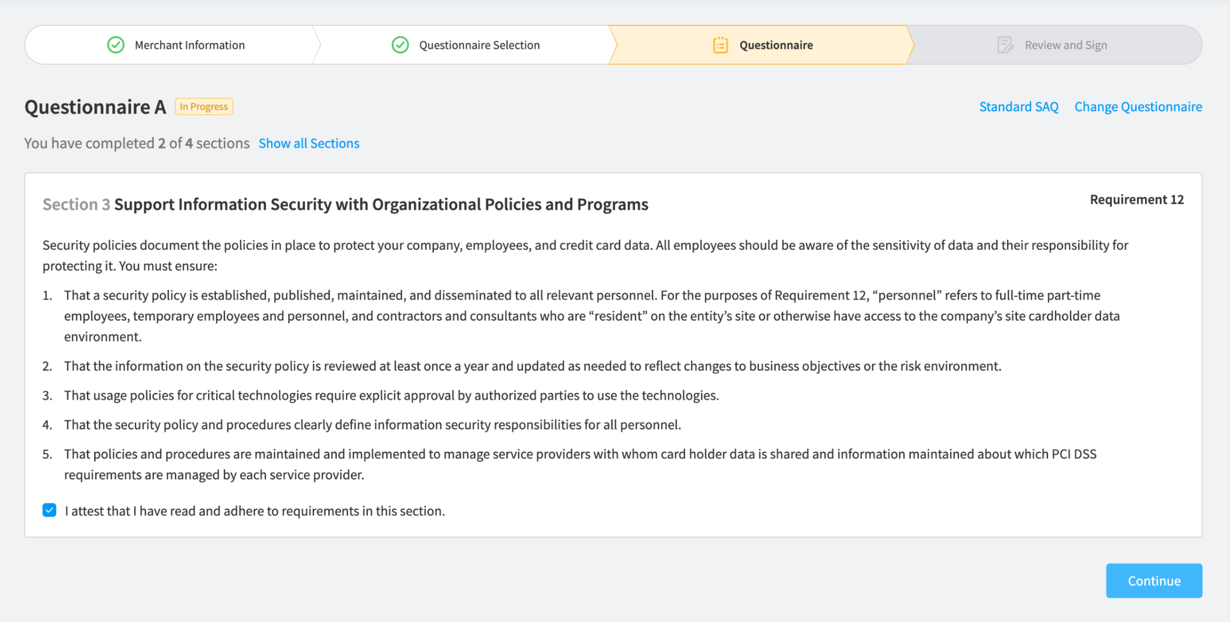Go to the Merchant Information step

point(190,45)
